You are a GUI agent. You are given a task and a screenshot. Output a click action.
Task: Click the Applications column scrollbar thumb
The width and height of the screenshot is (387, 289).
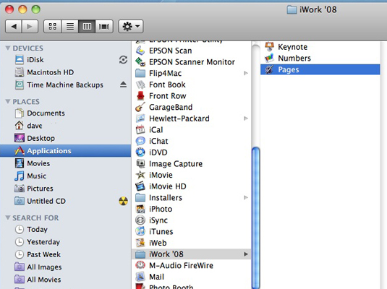(x=255, y=217)
